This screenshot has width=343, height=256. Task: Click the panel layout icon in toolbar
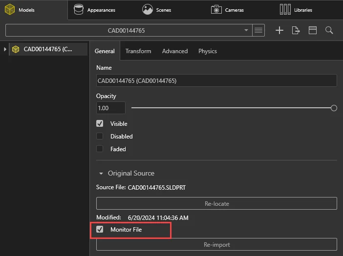coord(313,30)
